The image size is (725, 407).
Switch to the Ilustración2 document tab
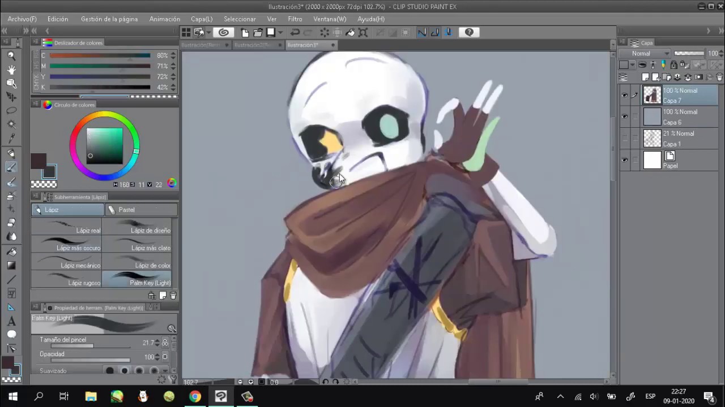[x=252, y=45]
